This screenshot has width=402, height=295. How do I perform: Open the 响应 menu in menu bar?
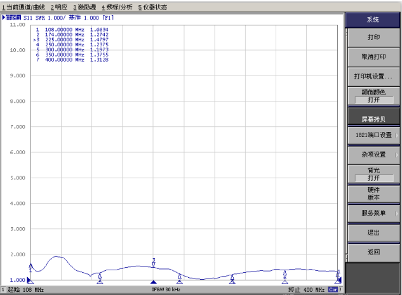coord(60,6)
